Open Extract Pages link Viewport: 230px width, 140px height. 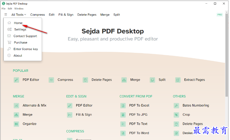(x=195, y=80)
